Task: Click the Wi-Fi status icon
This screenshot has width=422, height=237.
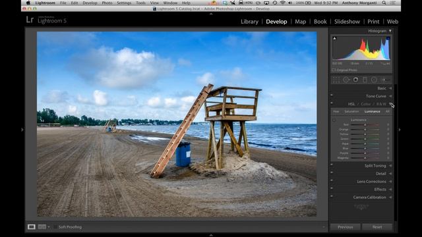Action: click(283, 3)
